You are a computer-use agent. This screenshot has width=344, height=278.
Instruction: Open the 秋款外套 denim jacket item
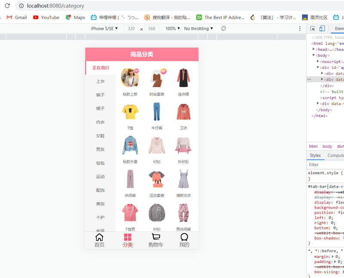pyautogui.click(x=130, y=145)
